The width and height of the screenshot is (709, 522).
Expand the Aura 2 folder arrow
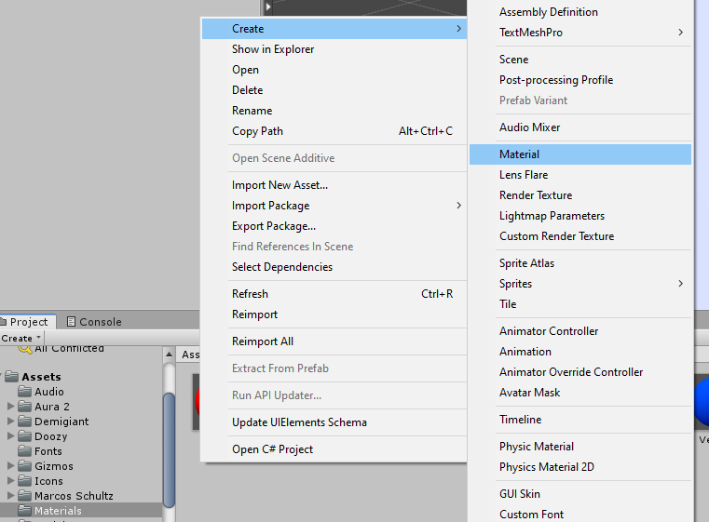click(x=11, y=407)
